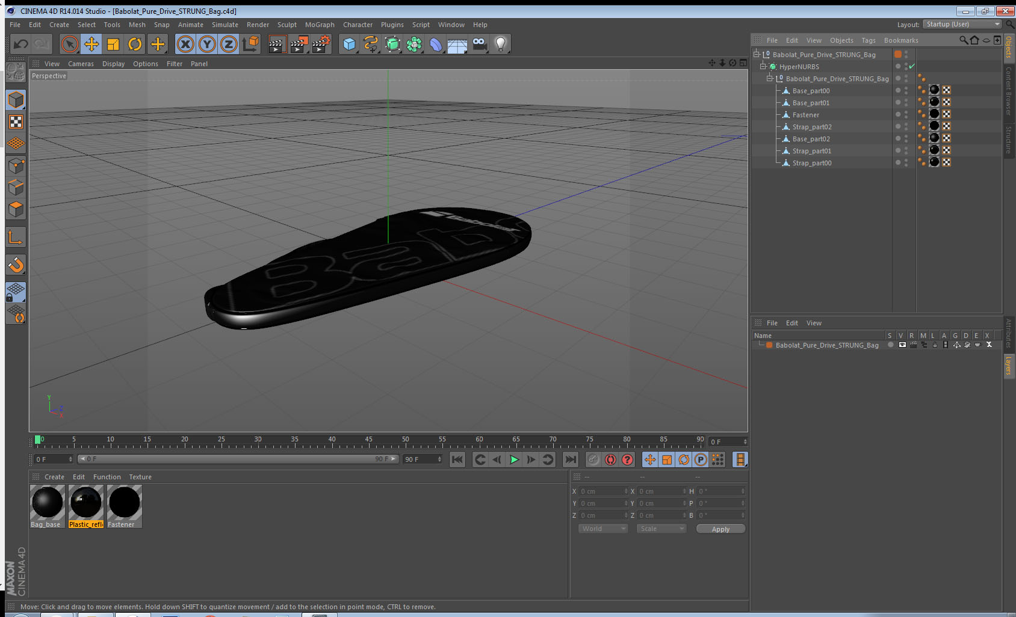Add a Light object icon
The image size is (1016, 617).
[x=501, y=44]
